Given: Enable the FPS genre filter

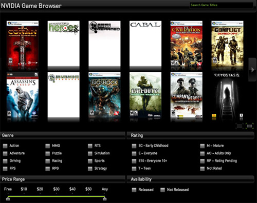Looking at the screenshot, I should click(5, 169).
